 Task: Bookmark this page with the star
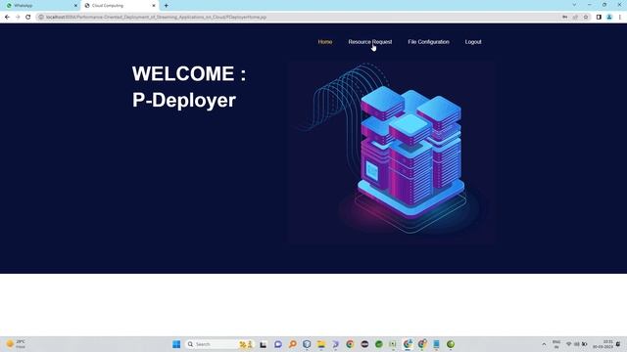pos(586,18)
